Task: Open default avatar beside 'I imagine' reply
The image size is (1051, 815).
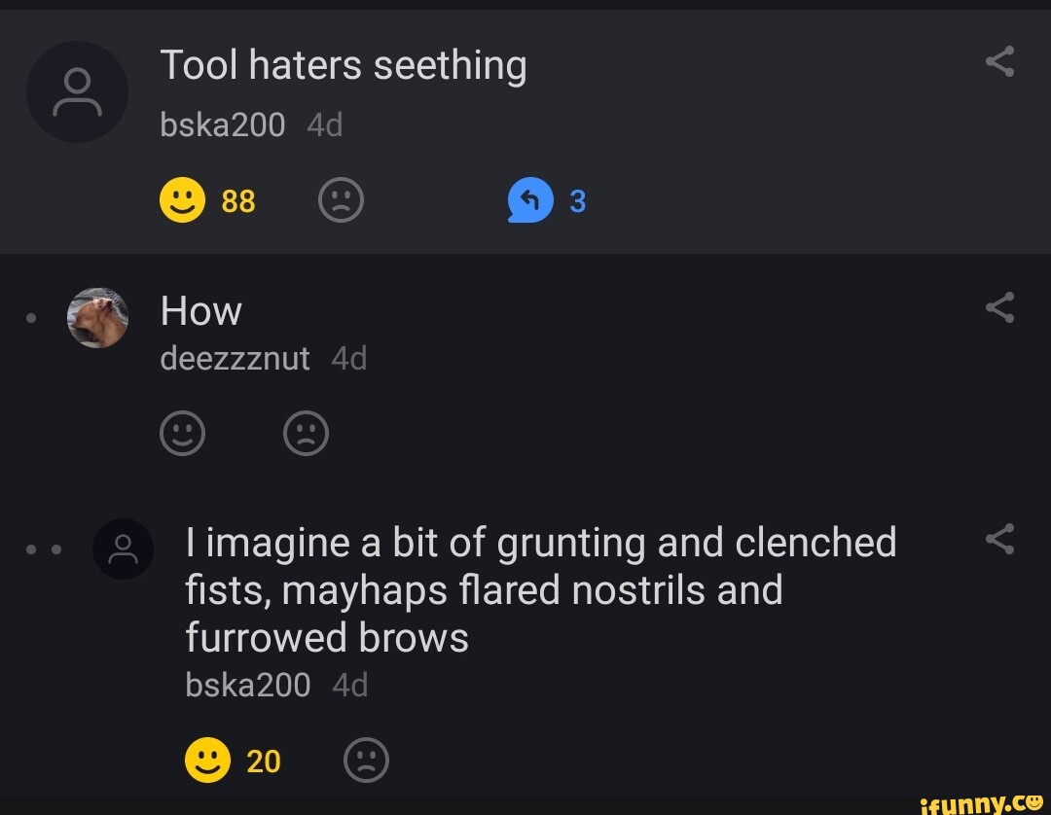Action: (123, 549)
